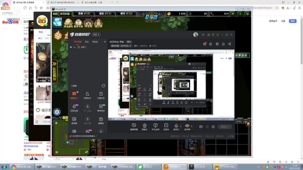The height and width of the screenshot is (170, 303).
Task: Add a new scene with the plus icon
Action: pyautogui.click(x=105, y=42)
